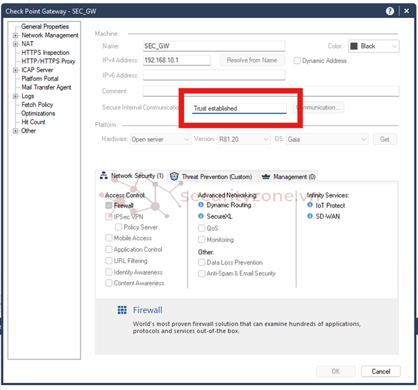Expand the NAT tree node
Image resolution: width=418 pixels, height=390 pixels.
[x=16, y=44]
